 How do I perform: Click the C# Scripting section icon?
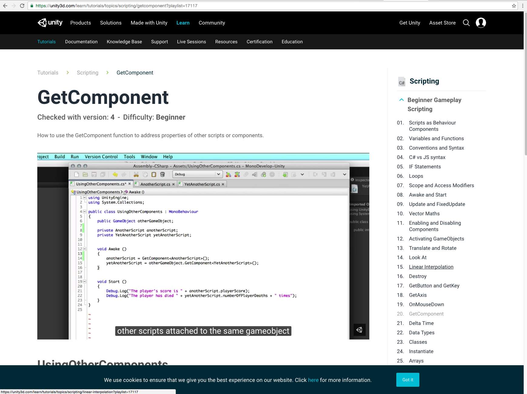402,81
